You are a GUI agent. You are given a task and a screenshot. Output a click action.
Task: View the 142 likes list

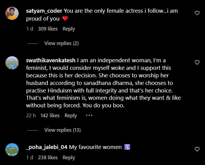click(x=50, y=115)
